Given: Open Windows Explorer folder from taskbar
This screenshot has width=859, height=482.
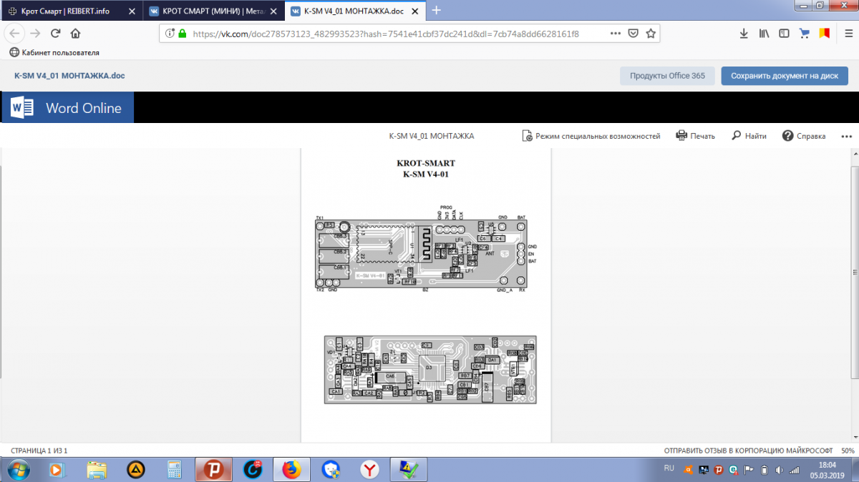Looking at the screenshot, I should (97, 470).
